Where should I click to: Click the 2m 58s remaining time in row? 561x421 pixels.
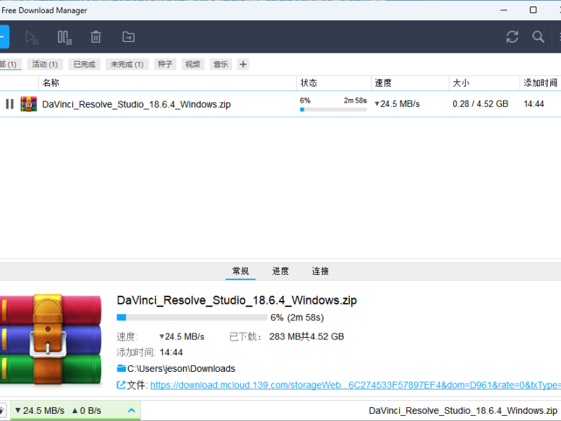click(x=355, y=101)
